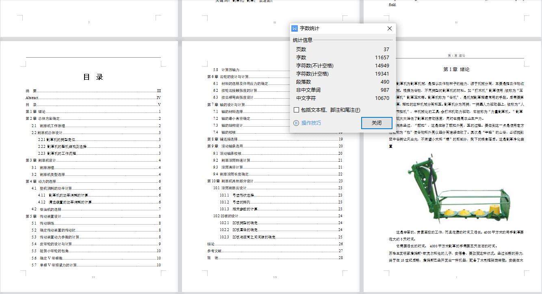Image resolution: width=542 pixels, height=294 pixels.
Task: Click page number VII in the footer
Action: (x=275, y=277)
